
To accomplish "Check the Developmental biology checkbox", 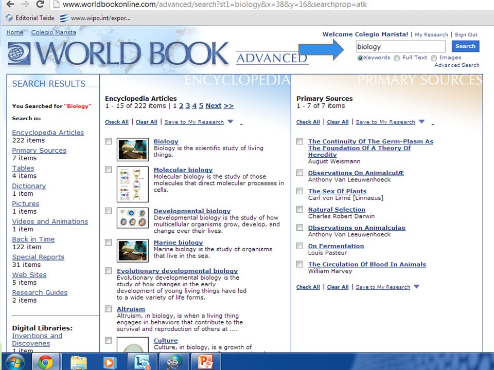I will click(109, 211).
